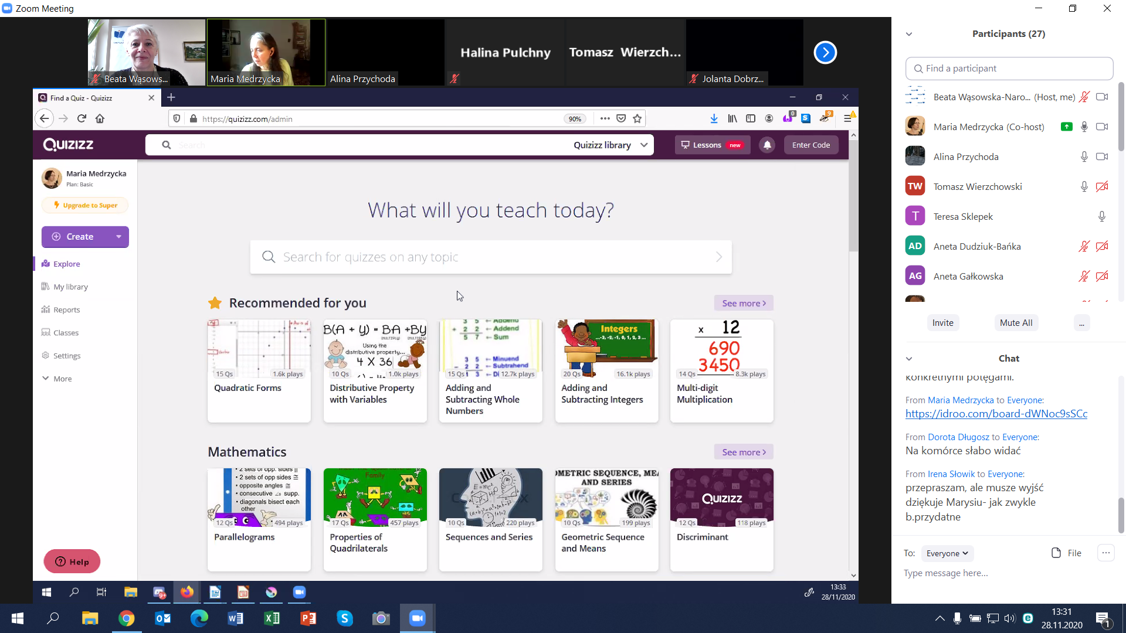
Task: Reload the Quizizz page in browser
Action: tap(82, 118)
